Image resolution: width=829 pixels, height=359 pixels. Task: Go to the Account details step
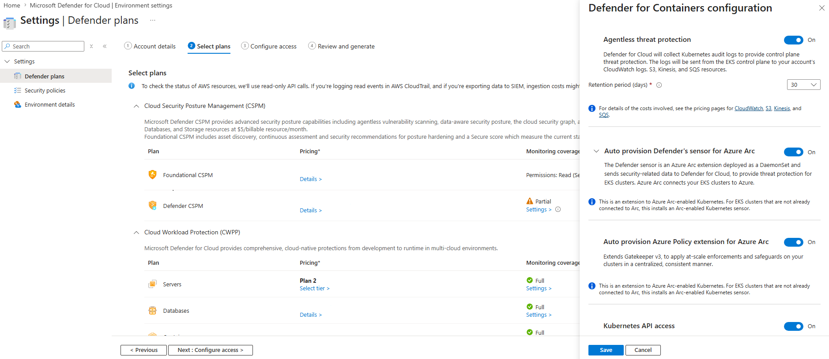point(150,46)
